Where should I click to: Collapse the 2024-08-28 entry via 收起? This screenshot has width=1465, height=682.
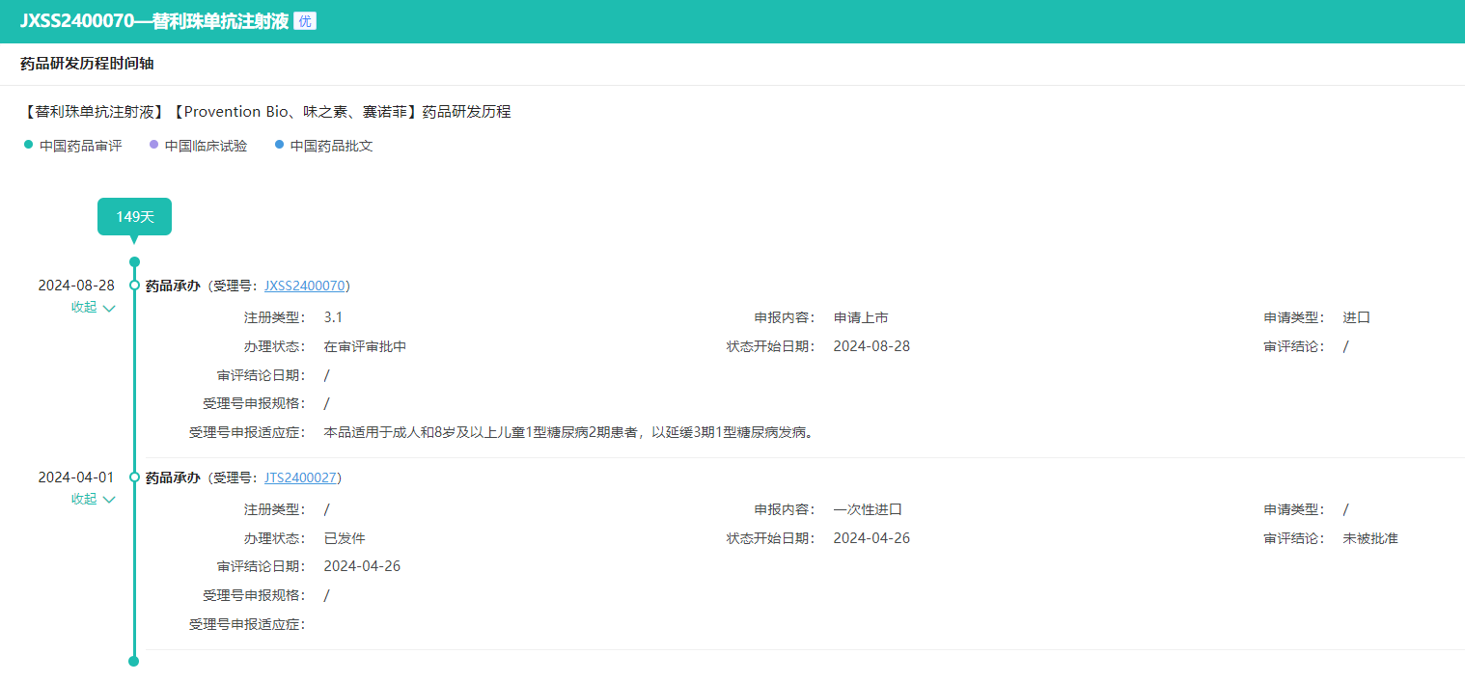93,307
